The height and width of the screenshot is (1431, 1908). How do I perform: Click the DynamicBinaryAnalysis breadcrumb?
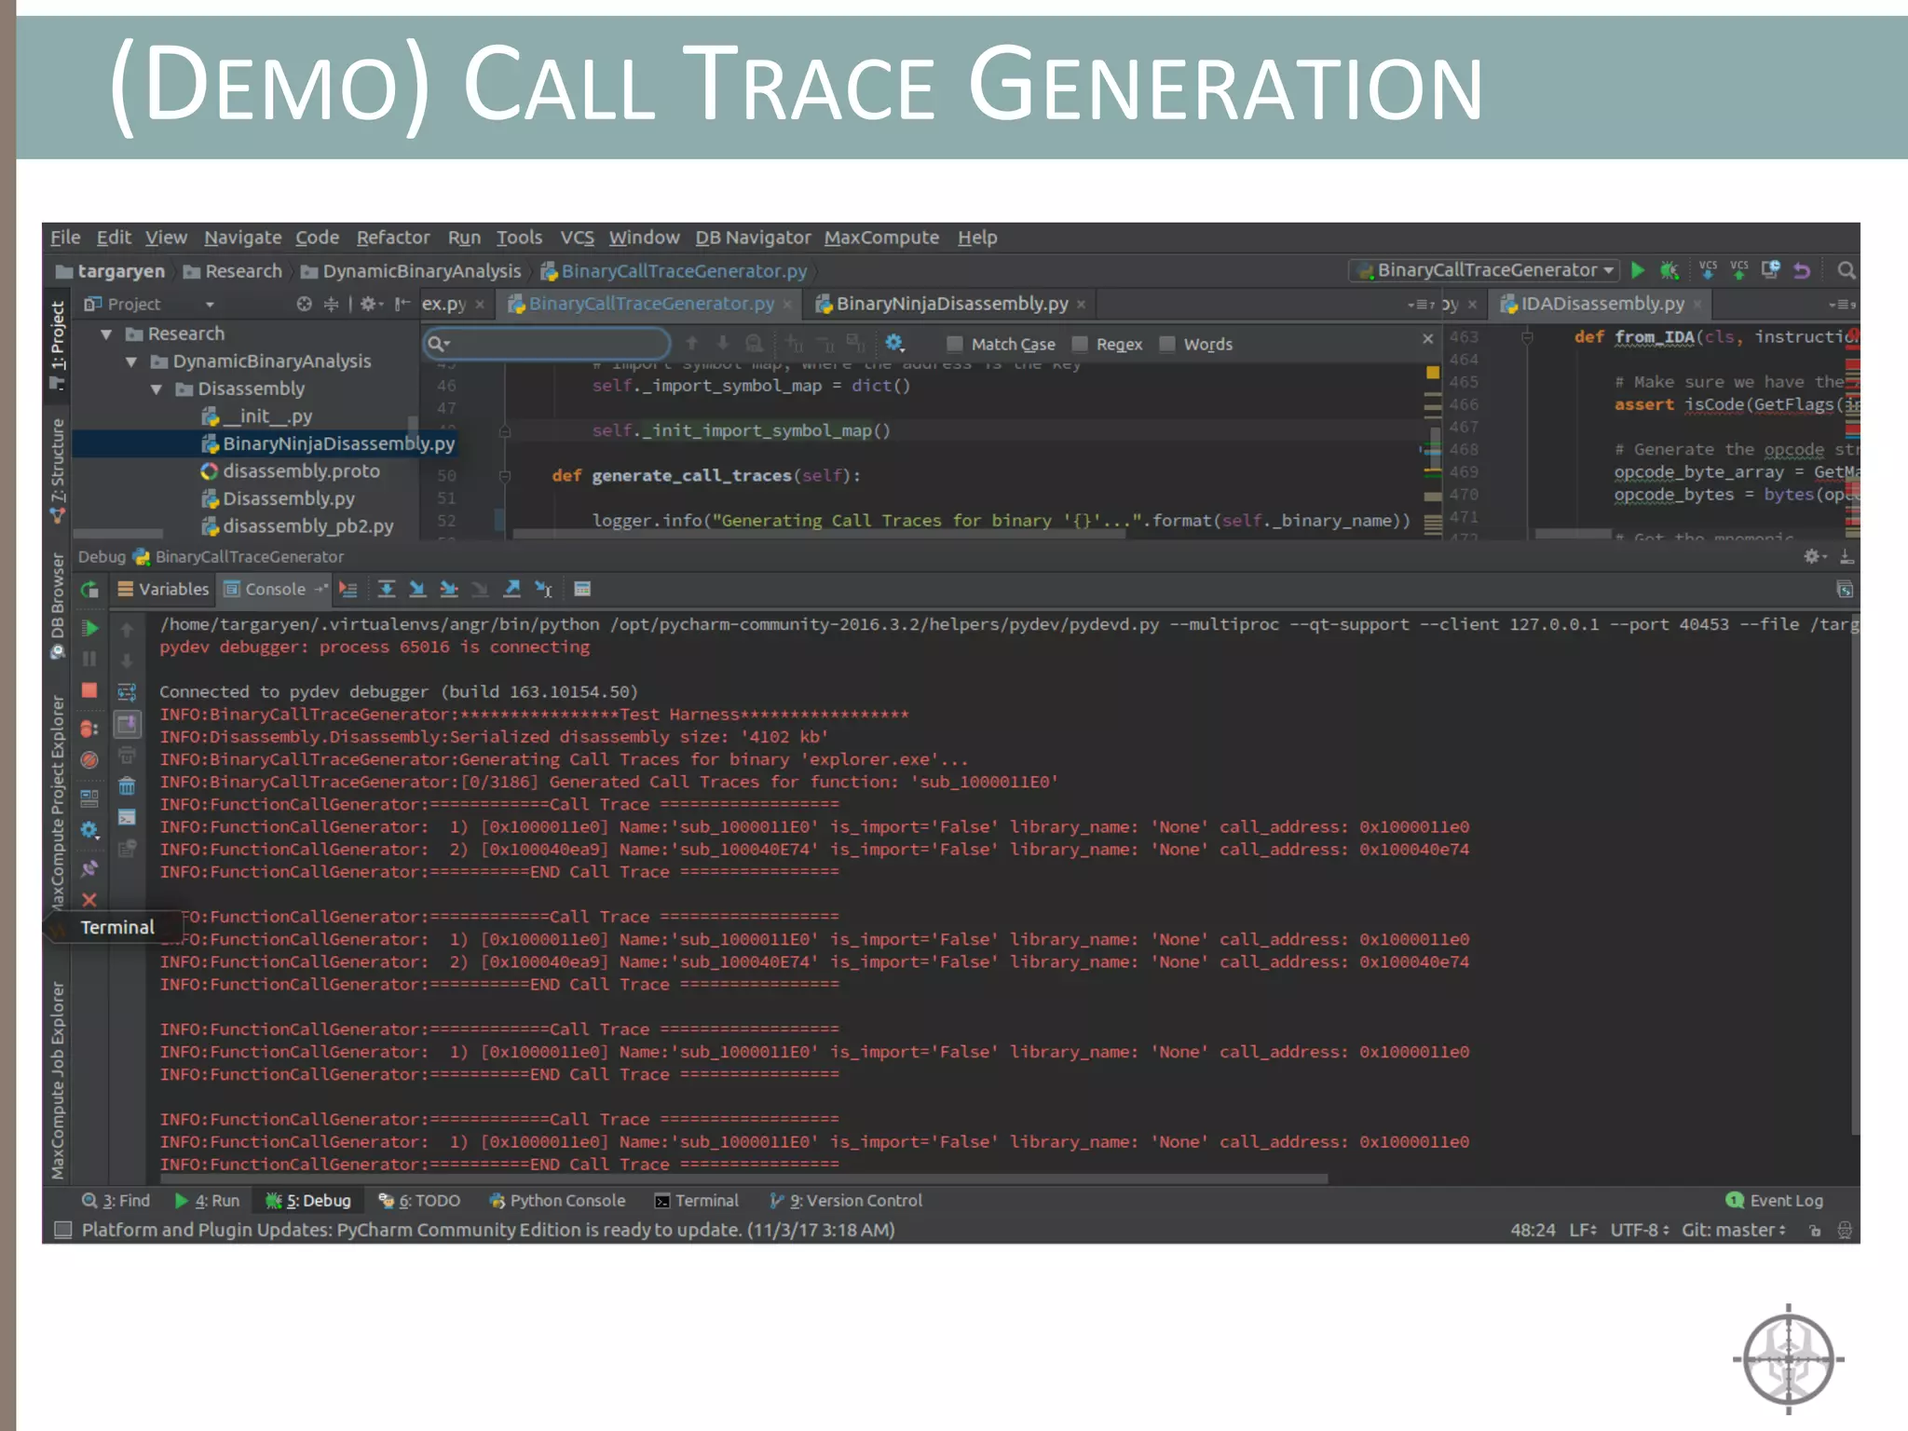411,271
